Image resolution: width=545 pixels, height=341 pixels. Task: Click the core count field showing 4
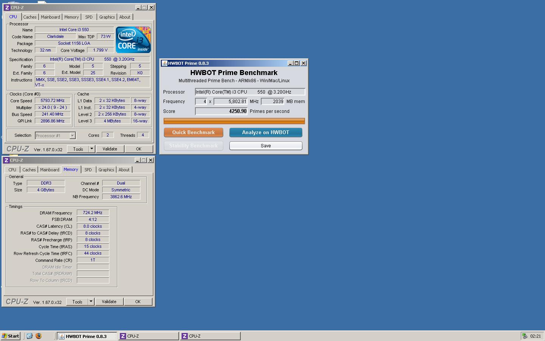201,102
